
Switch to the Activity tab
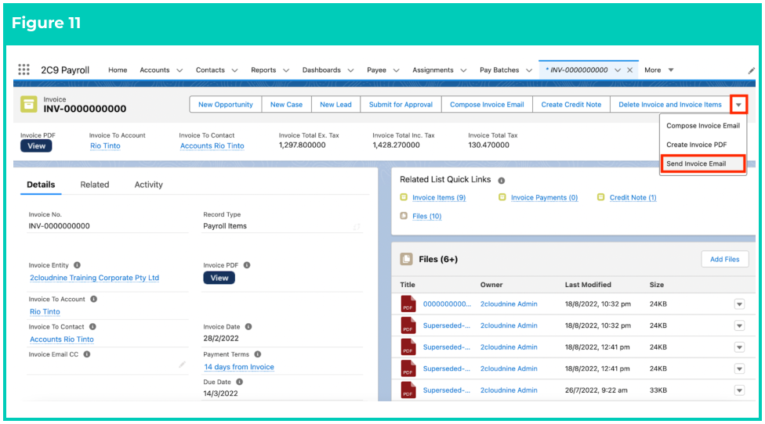coord(148,185)
